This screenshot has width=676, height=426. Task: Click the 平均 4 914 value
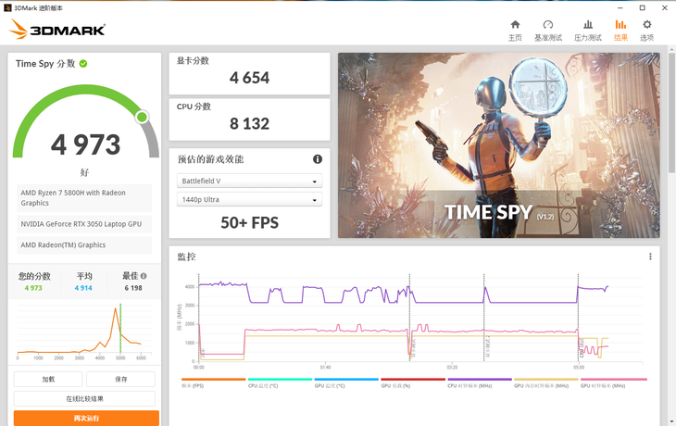83,288
